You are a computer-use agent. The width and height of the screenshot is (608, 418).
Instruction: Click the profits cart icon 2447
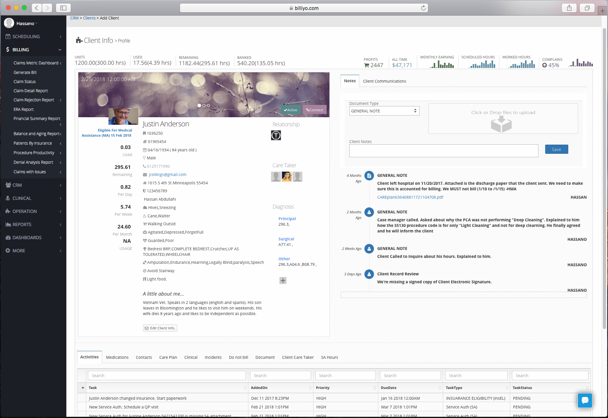click(366, 65)
